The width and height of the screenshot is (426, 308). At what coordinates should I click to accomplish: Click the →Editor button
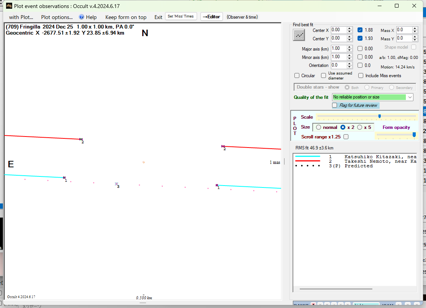point(211,17)
